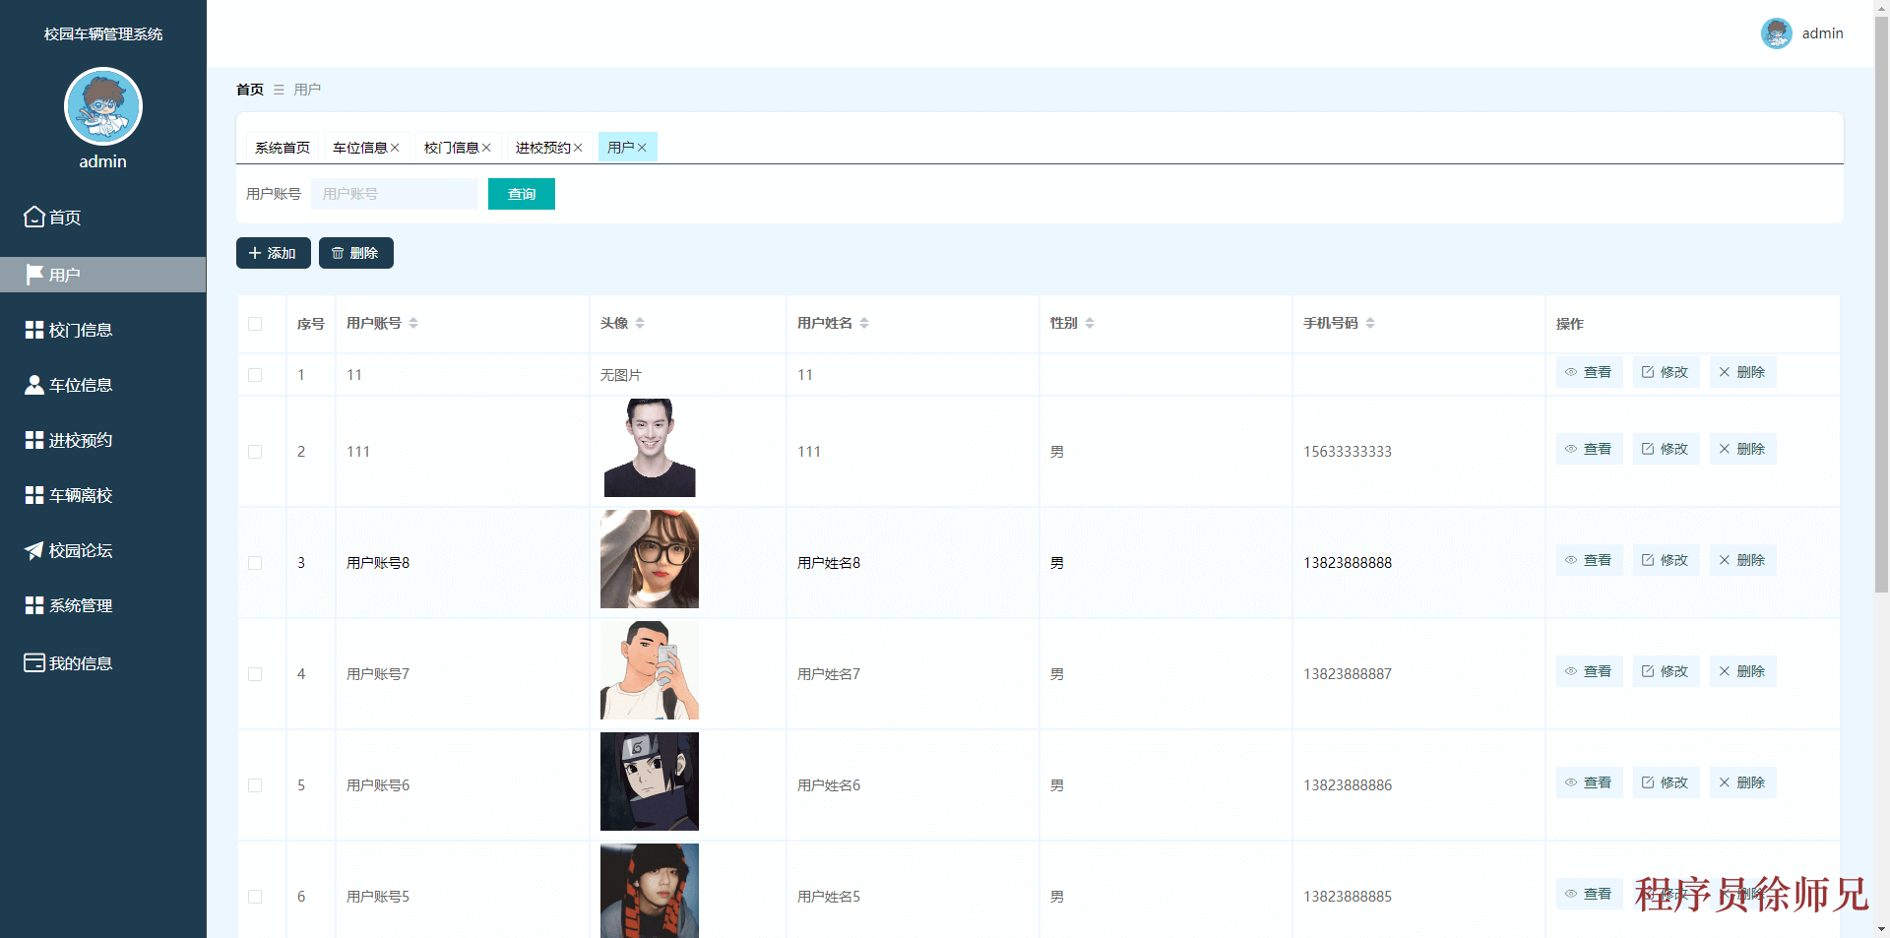The height and width of the screenshot is (938, 1890).
Task: Sort the table by 用户账号 column
Action: [414, 322]
